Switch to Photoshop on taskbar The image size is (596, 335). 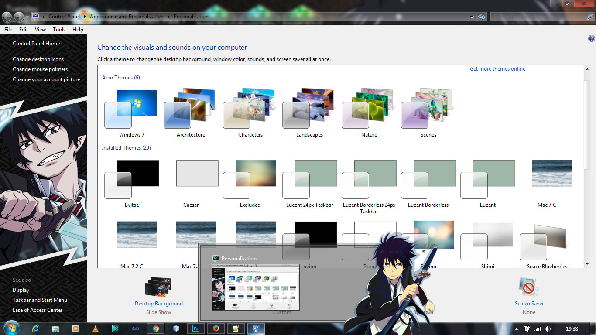pyautogui.click(x=195, y=328)
